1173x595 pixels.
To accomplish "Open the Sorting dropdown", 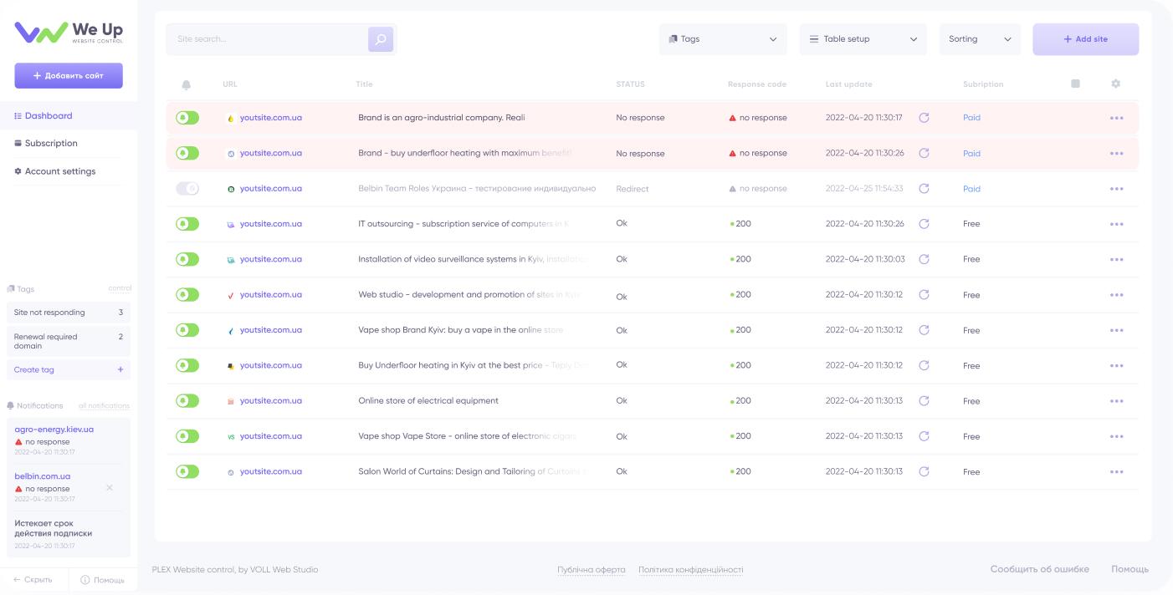I will (980, 39).
